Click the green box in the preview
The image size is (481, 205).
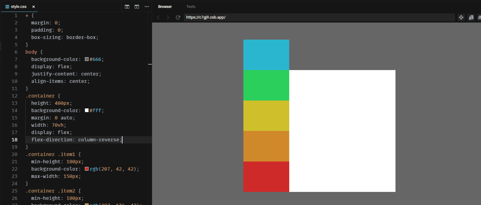[x=266, y=85]
